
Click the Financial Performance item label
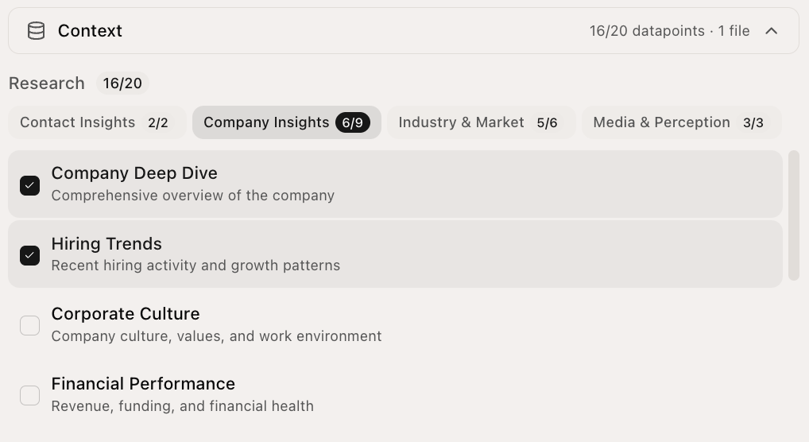pyautogui.click(x=143, y=384)
